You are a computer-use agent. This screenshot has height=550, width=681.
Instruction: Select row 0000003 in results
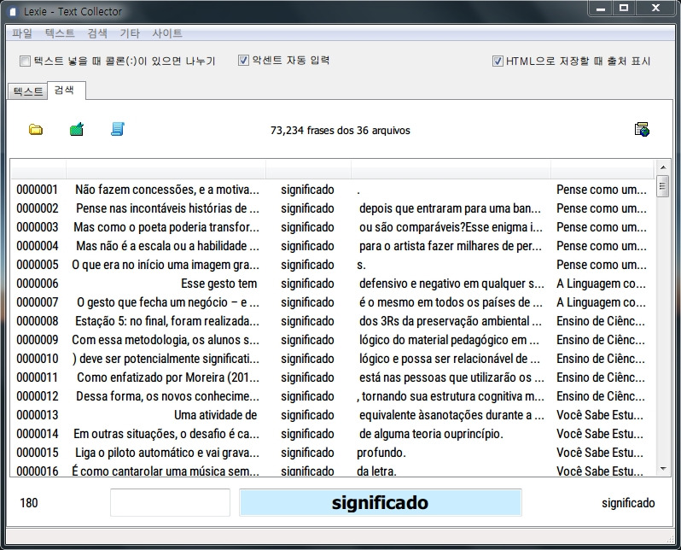332,227
